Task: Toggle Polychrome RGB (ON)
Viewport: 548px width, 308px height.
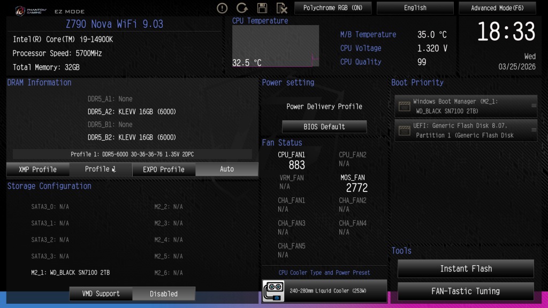Action: click(333, 7)
